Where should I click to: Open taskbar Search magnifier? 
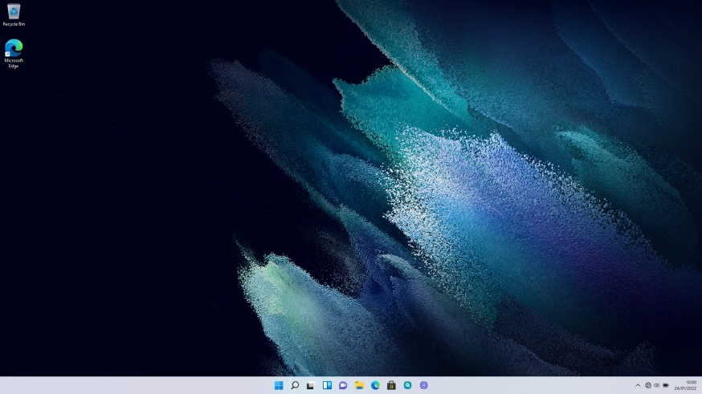[x=295, y=385]
